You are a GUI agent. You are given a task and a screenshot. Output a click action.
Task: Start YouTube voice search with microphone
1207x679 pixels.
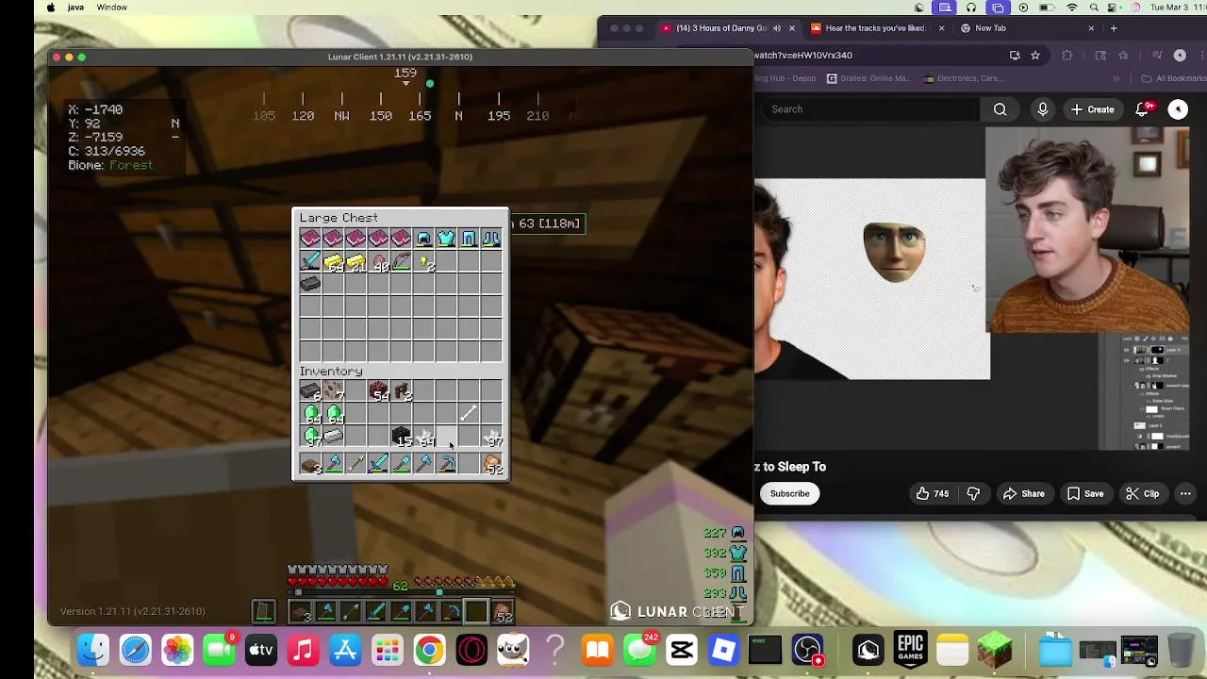(1043, 109)
